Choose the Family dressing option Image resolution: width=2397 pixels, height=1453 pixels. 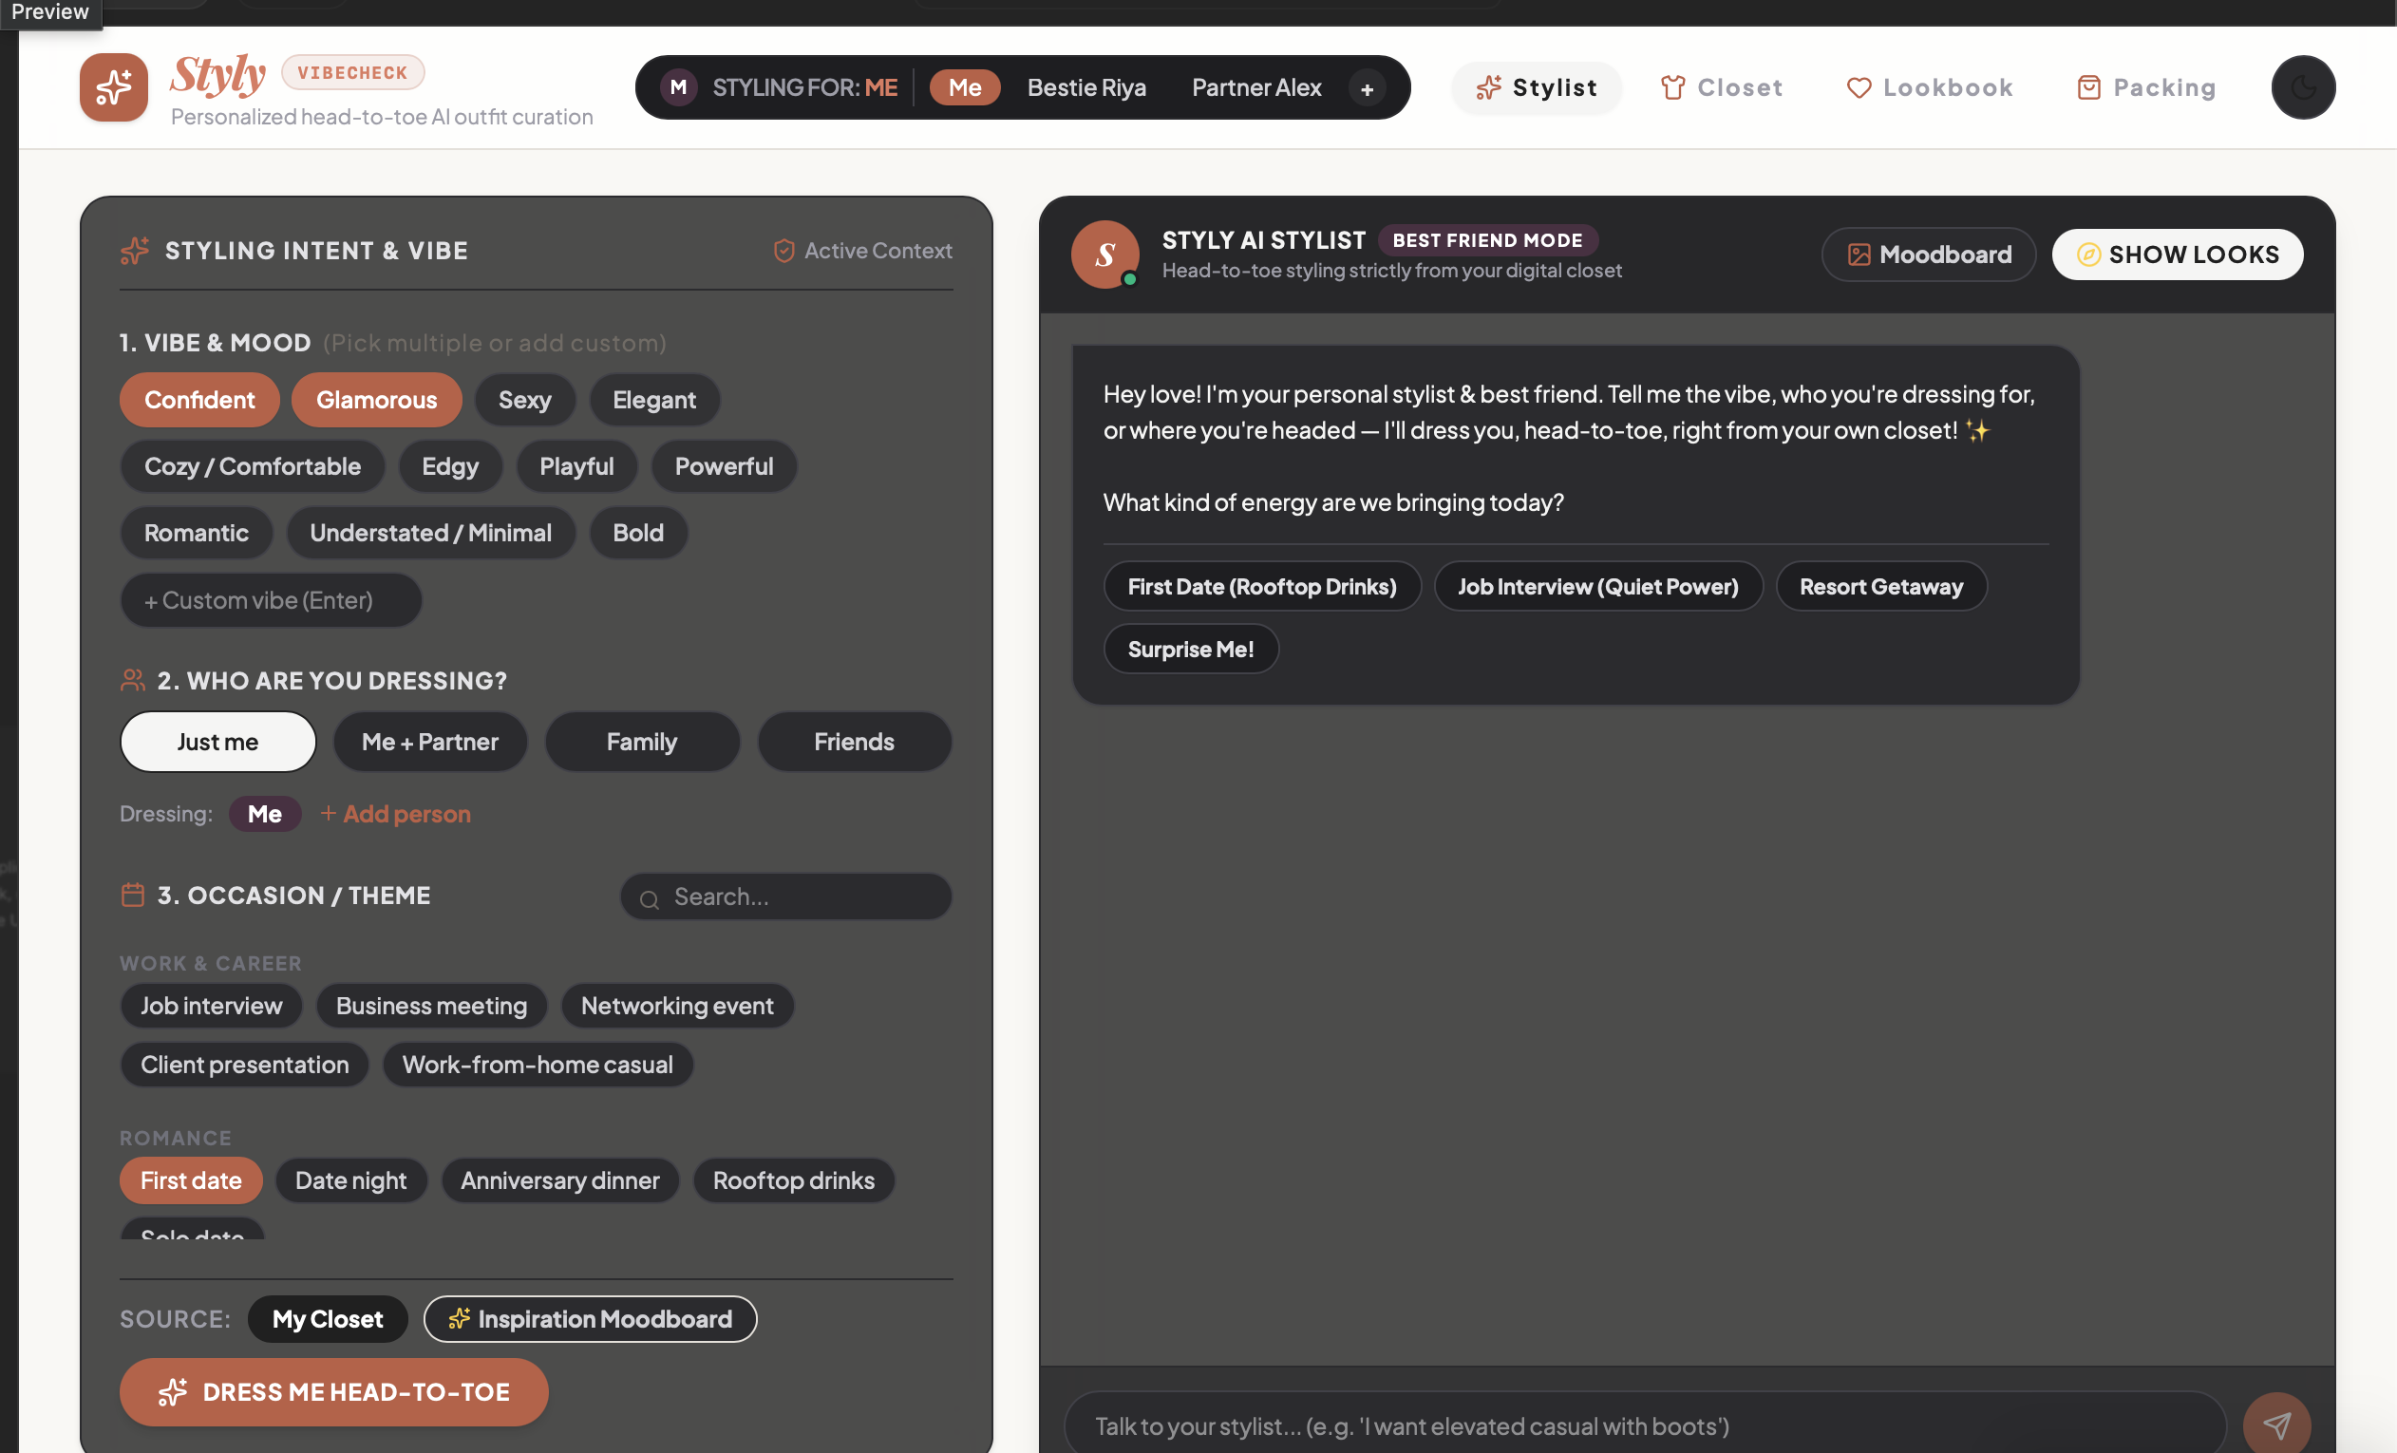(x=642, y=741)
